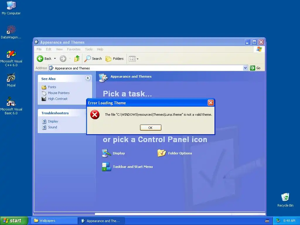
Task: Click the green Back arrow icon
Action: (40, 59)
